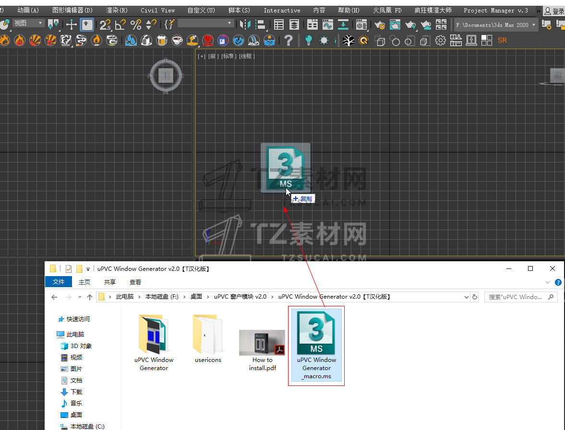Open the 图形编辑器(D) menu
The width and height of the screenshot is (565, 430).
coord(72,11)
